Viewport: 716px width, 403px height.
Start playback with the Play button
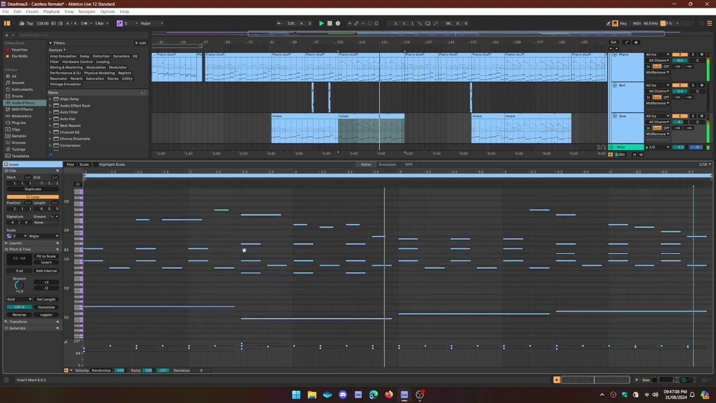321,24
